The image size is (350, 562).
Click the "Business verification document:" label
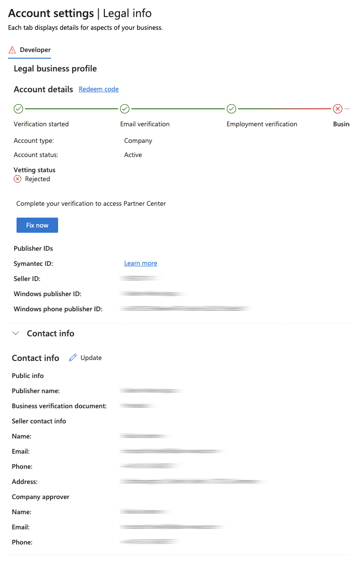[60, 406]
